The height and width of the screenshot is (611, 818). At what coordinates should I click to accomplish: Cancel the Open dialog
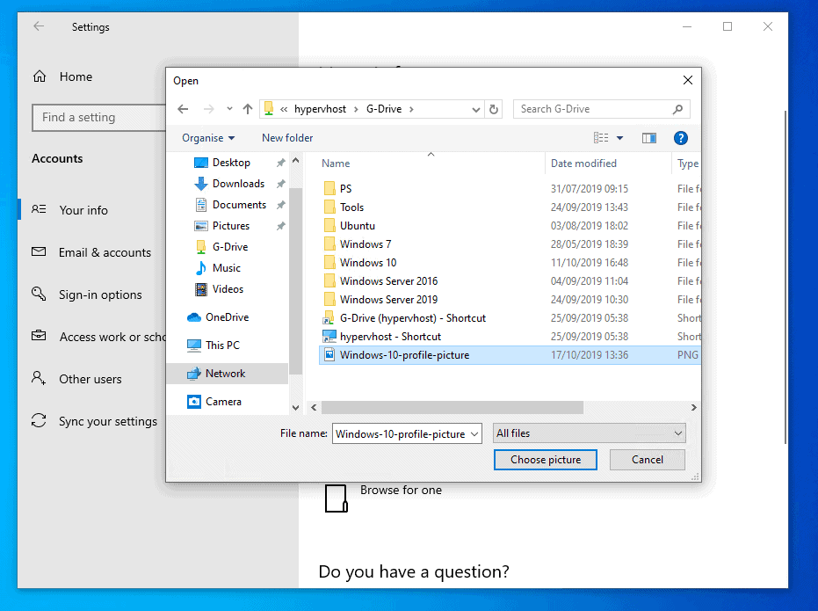coord(648,459)
